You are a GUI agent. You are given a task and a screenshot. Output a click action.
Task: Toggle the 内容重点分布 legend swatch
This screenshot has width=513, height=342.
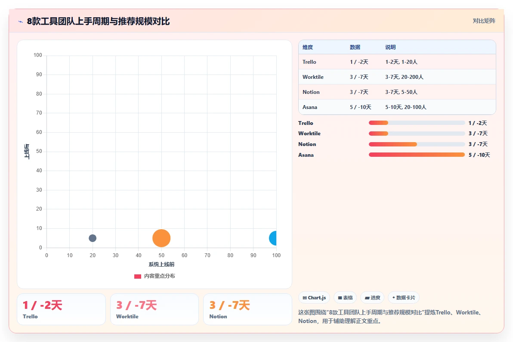137,276
